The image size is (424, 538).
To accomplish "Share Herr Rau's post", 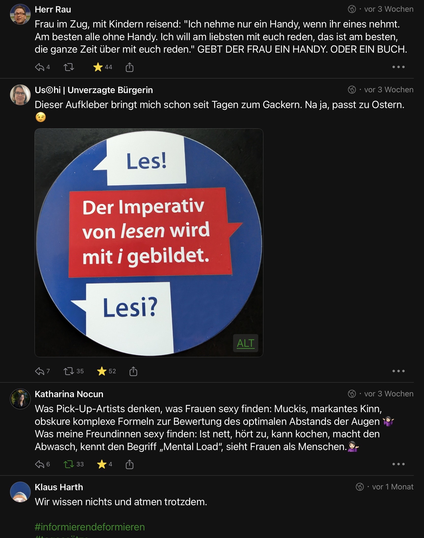I will 129,67.
